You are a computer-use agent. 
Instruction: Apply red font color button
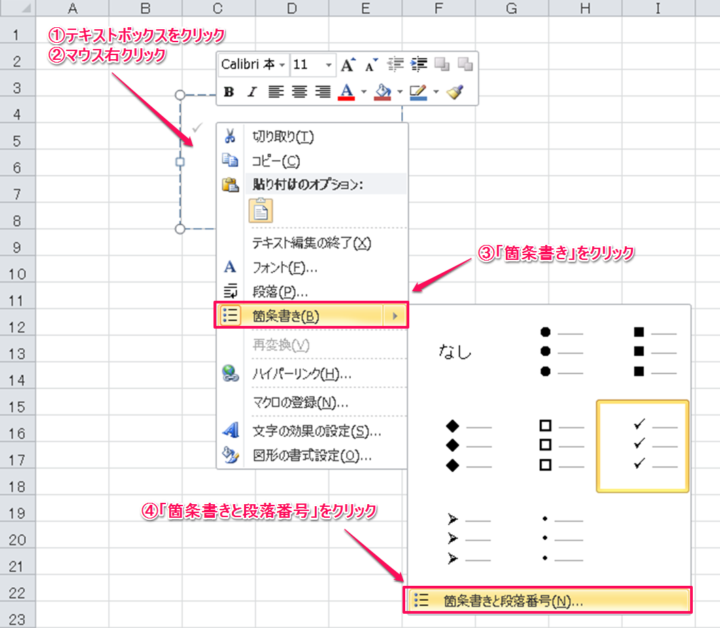point(347,92)
